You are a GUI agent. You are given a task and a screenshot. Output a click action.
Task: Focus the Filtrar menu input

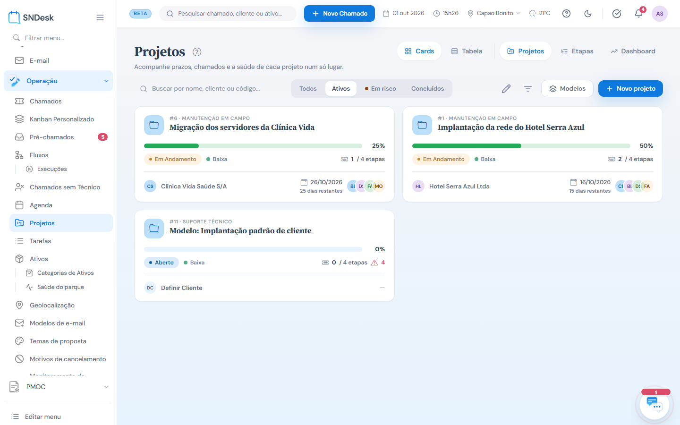tap(58, 38)
